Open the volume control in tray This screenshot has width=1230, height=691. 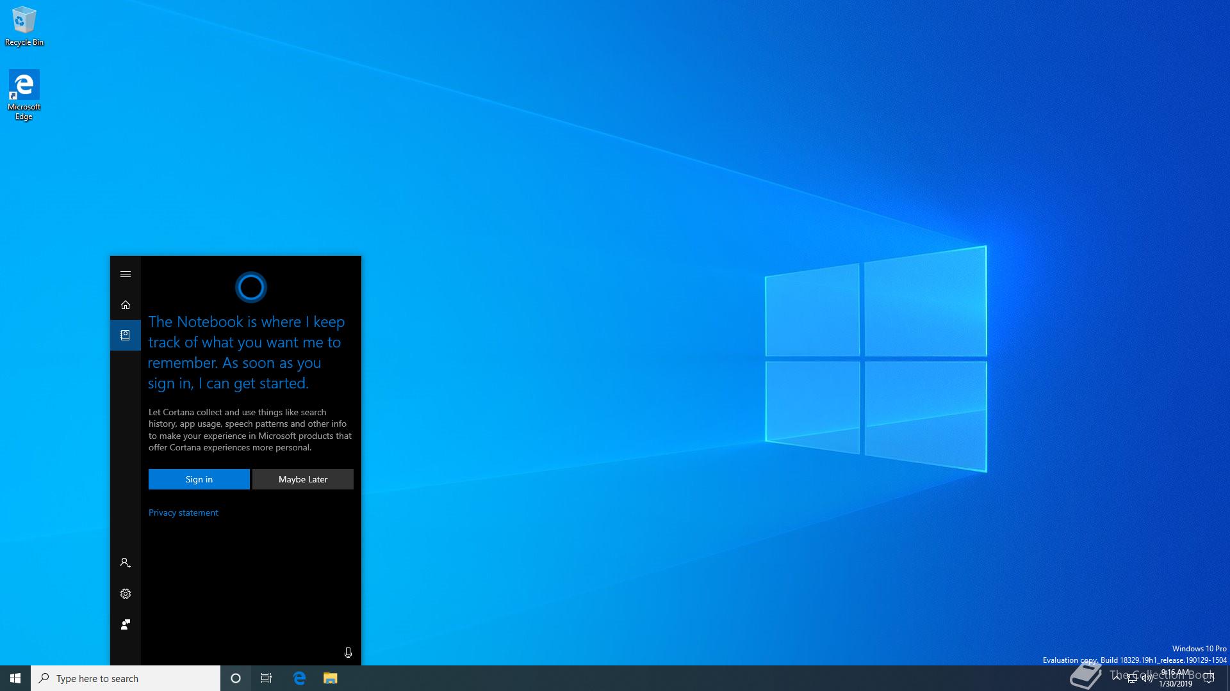pos(1147,678)
